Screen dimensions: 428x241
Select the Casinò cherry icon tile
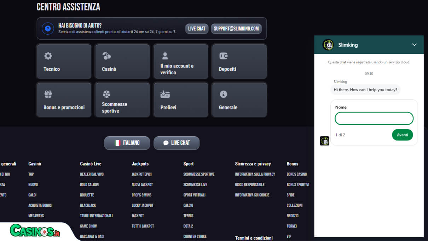click(106, 56)
